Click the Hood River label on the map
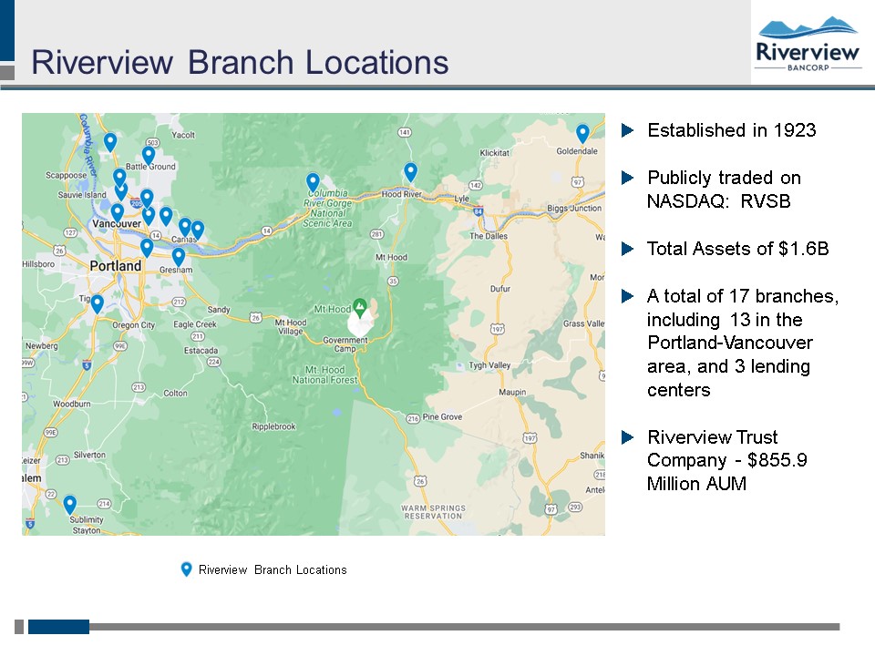Screen dimensions: 875x656 (402, 194)
